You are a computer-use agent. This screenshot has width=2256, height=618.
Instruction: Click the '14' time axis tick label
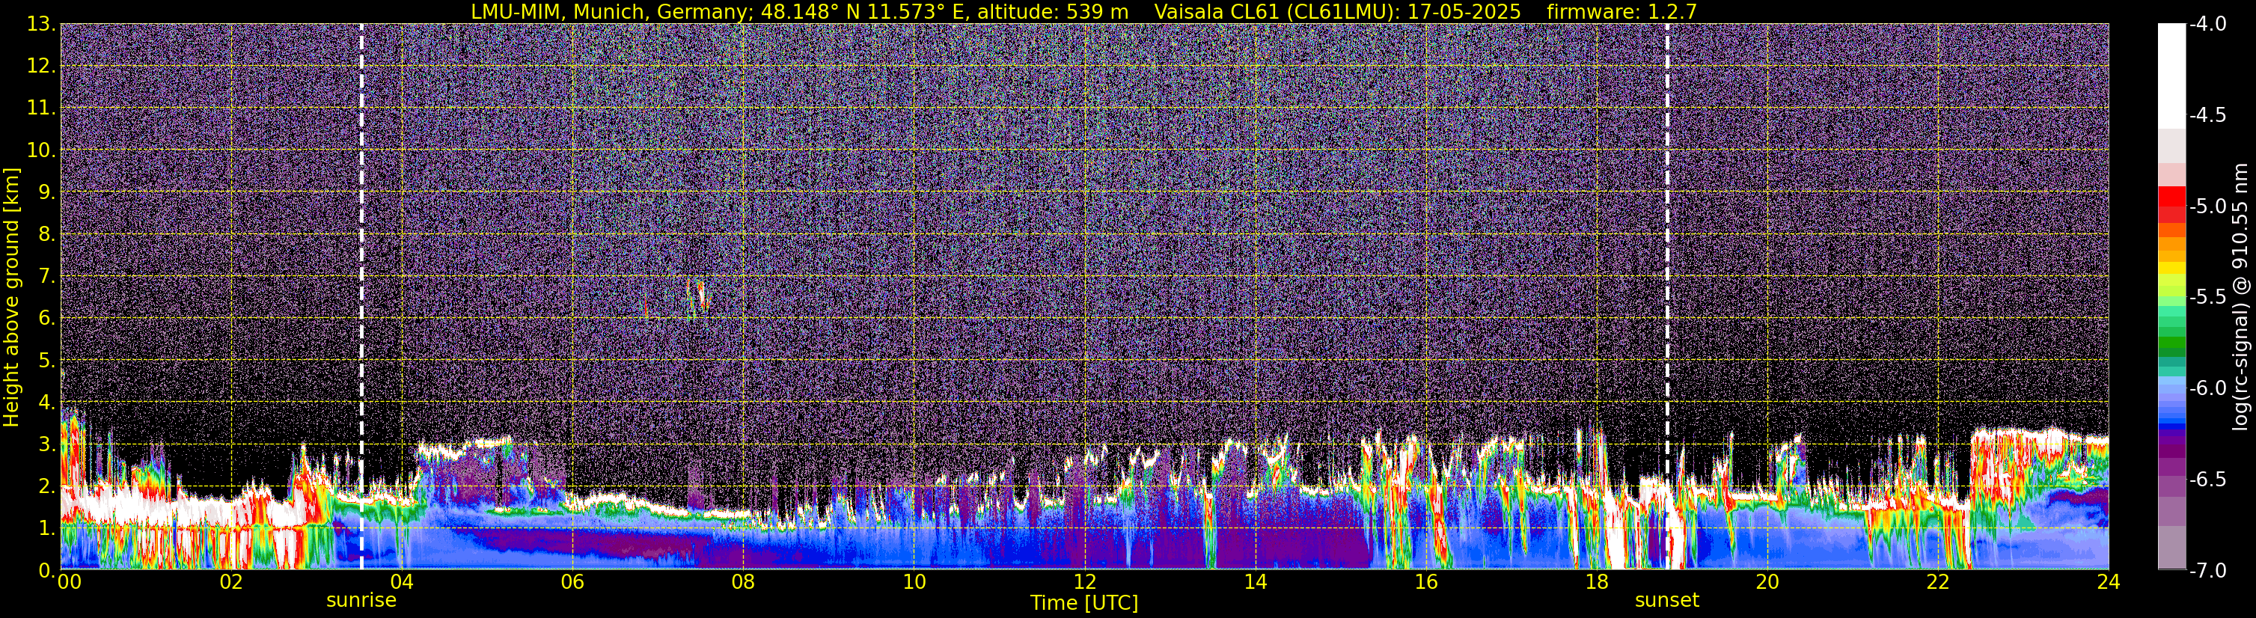click(1255, 582)
